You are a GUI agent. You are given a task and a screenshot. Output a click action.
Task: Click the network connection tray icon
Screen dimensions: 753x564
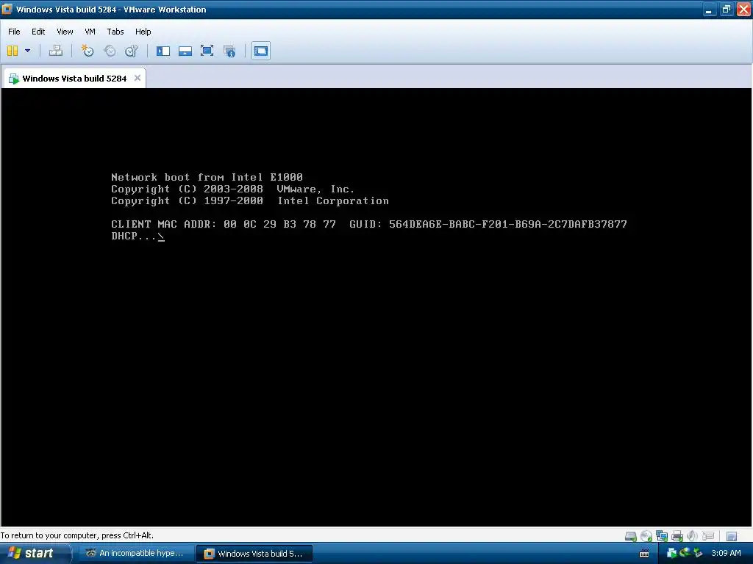point(685,553)
